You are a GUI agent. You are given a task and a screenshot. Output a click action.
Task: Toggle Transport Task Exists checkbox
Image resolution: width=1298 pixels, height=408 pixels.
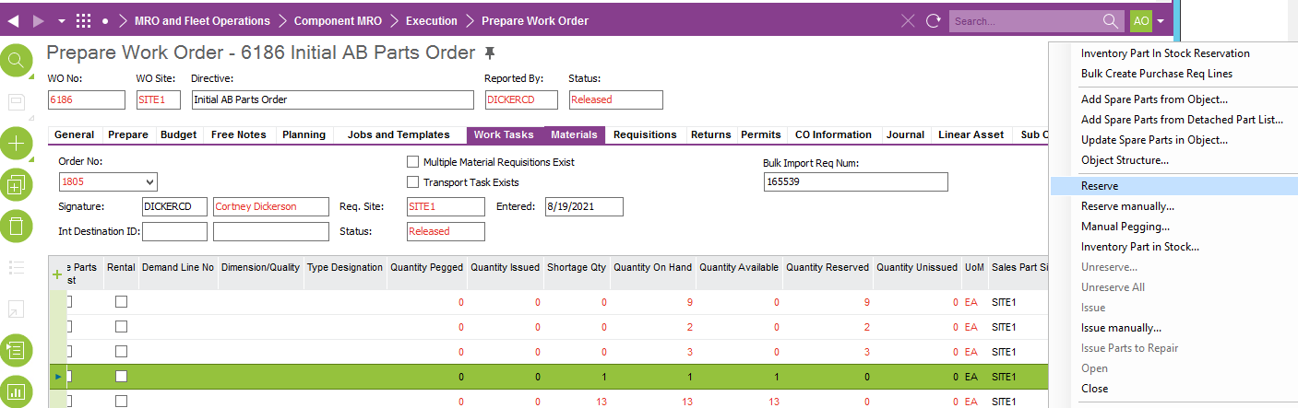coord(413,182)
